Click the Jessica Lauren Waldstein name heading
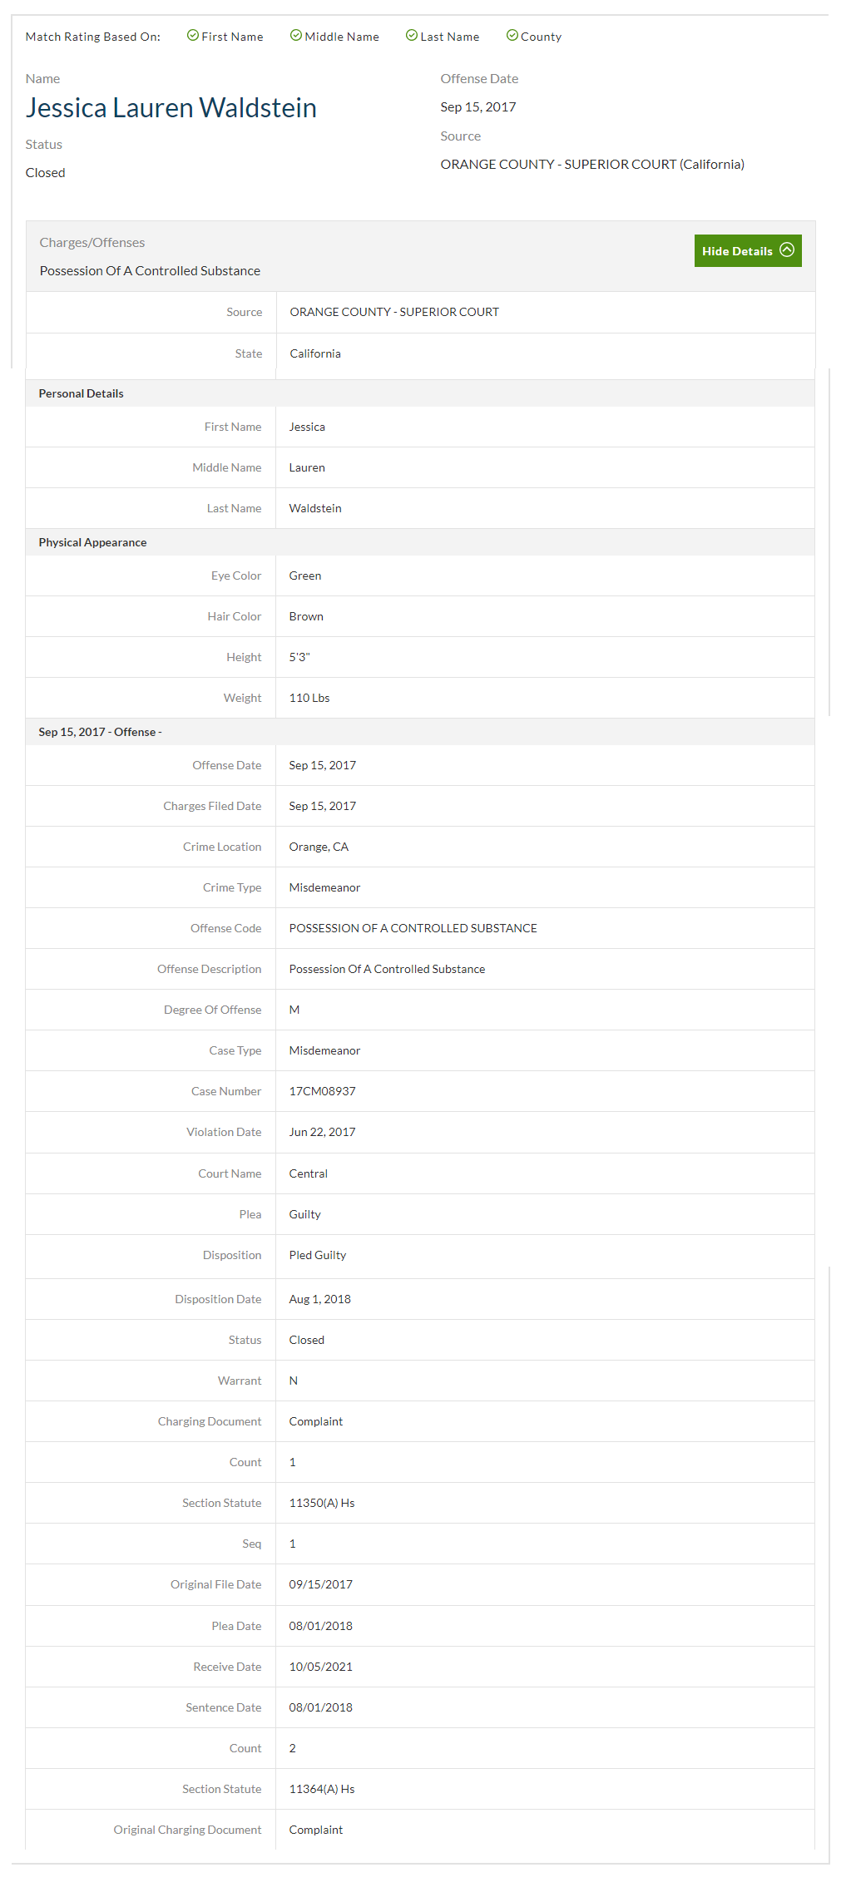The height and width of the screenshot is (1897, 856). [171, 108]
